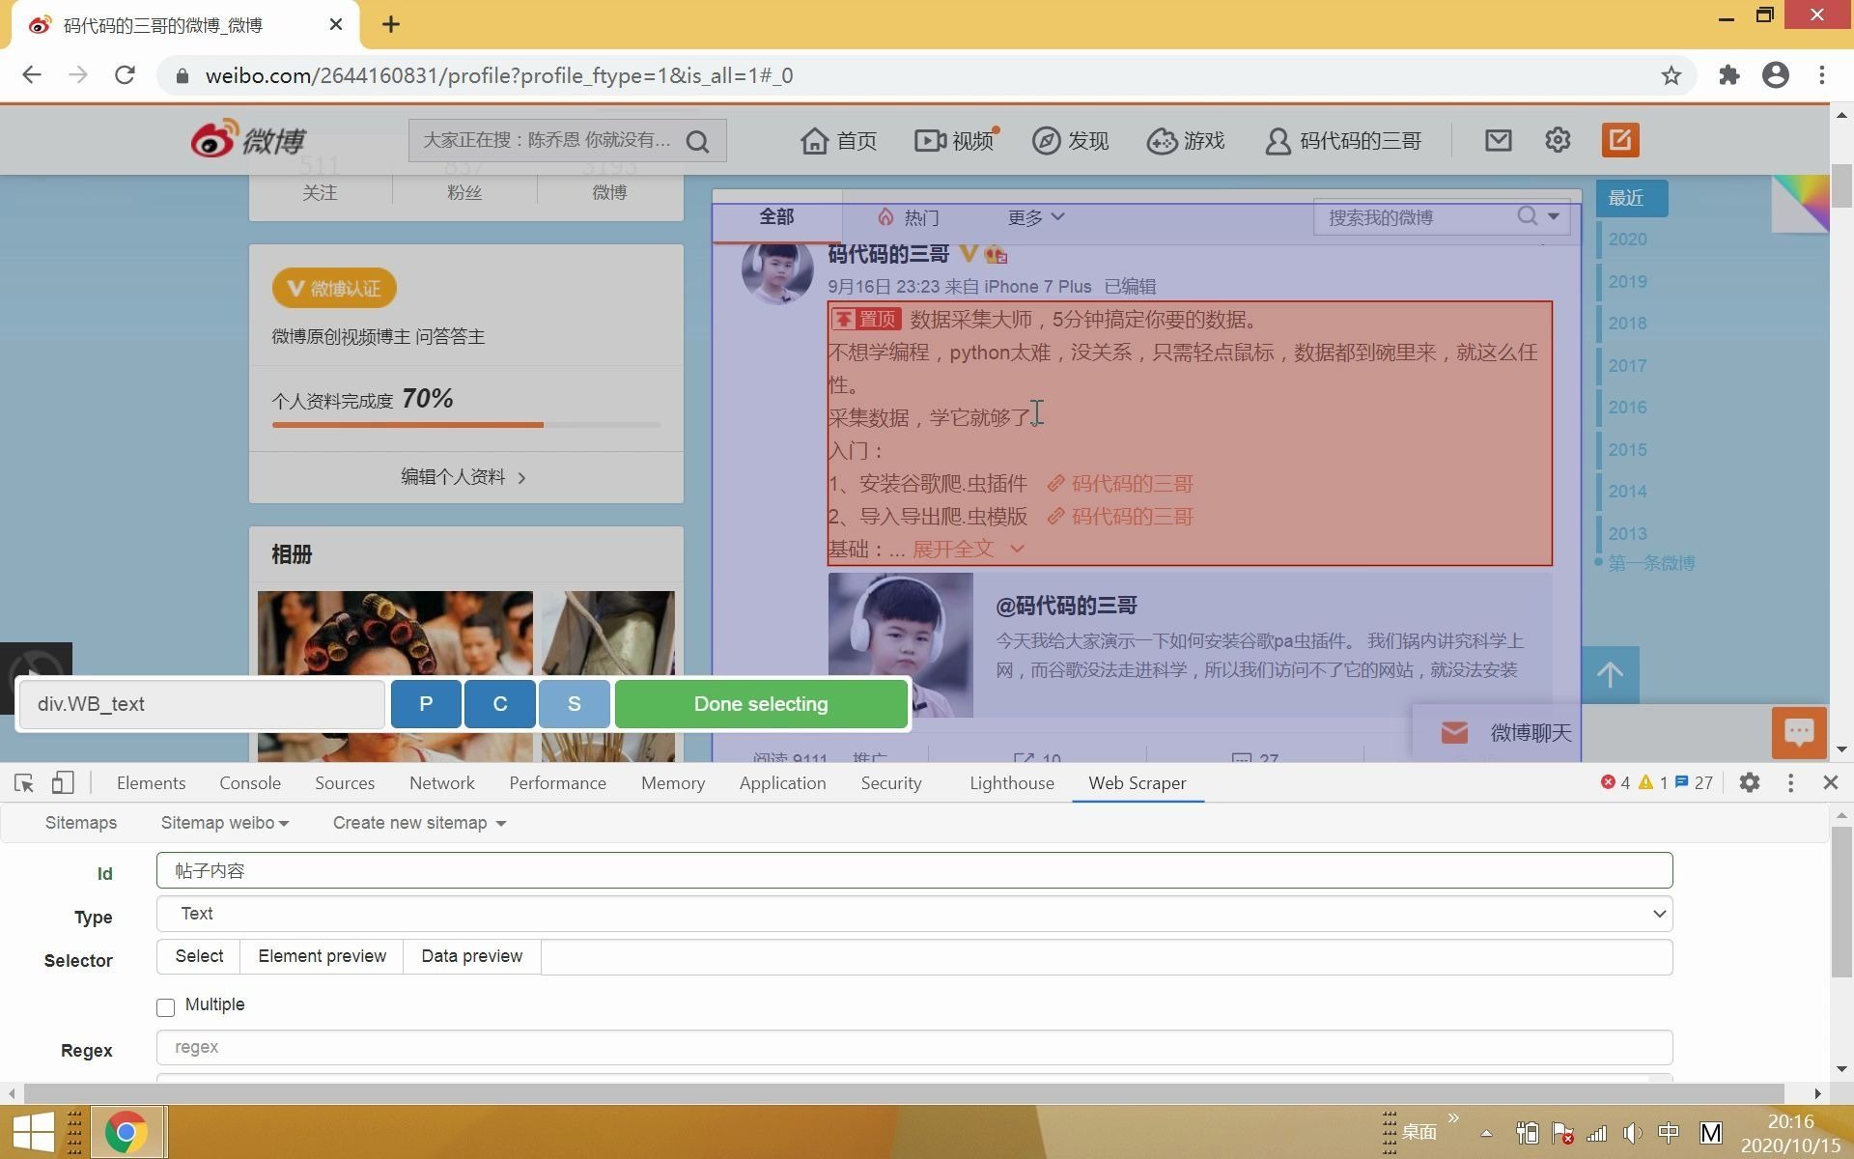
Task: Switch to the Elements tab
Action: (x=151, y=783)
